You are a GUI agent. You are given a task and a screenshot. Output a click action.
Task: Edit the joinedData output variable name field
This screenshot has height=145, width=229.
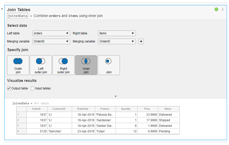(18, 16)
